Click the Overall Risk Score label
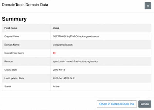The width and height of the screenshot is (154, 110). coord(14,53)
